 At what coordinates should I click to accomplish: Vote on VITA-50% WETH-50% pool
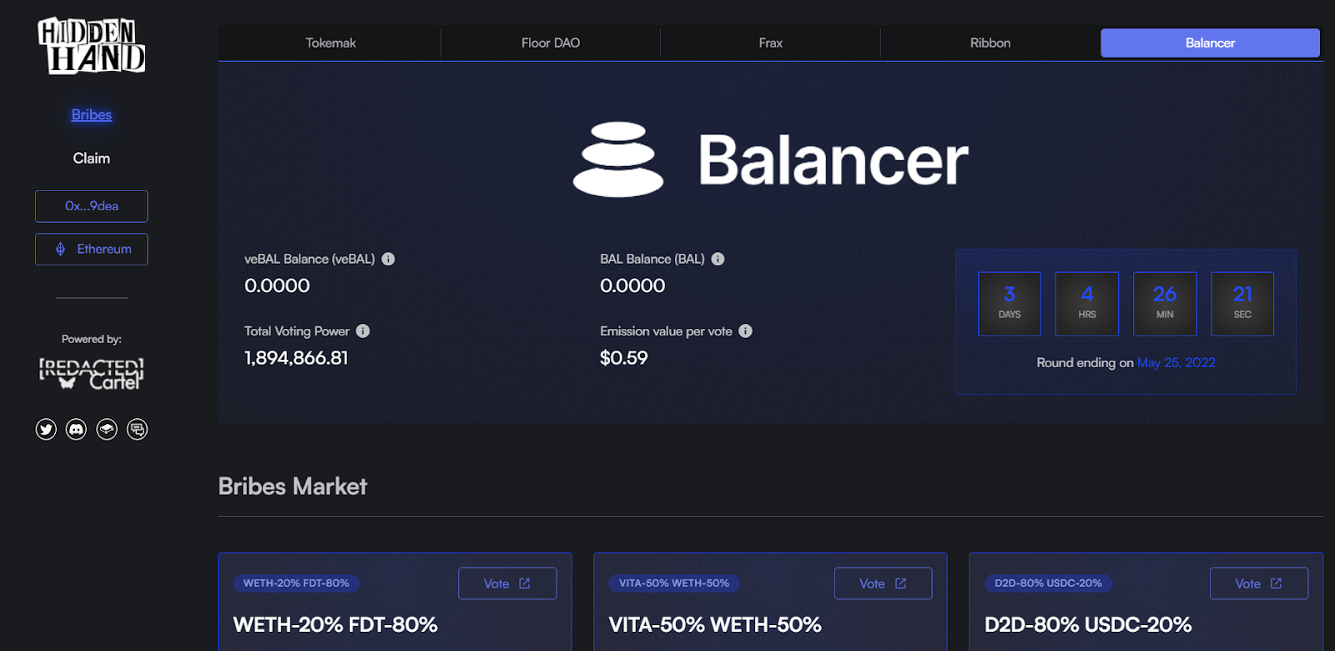click(883, 583)
